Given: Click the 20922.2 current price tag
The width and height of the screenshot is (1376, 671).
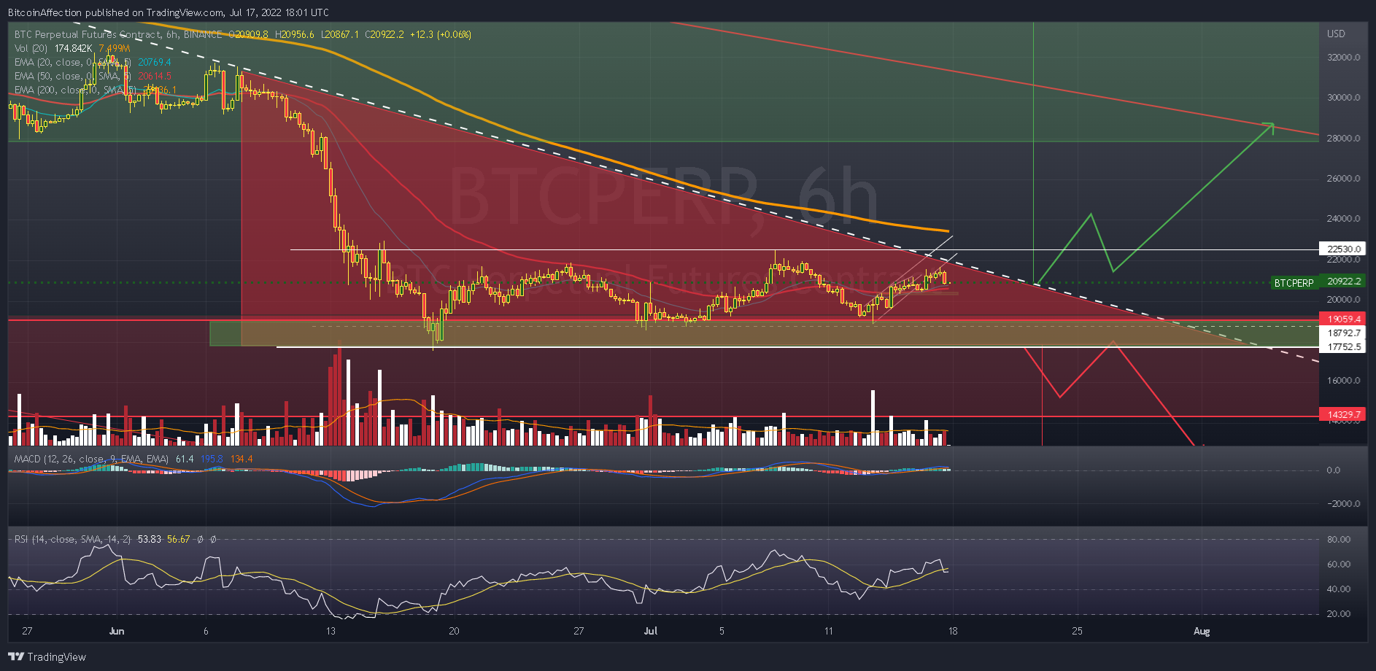Looking at the screenshot, I should click(x=1342, y=282).
